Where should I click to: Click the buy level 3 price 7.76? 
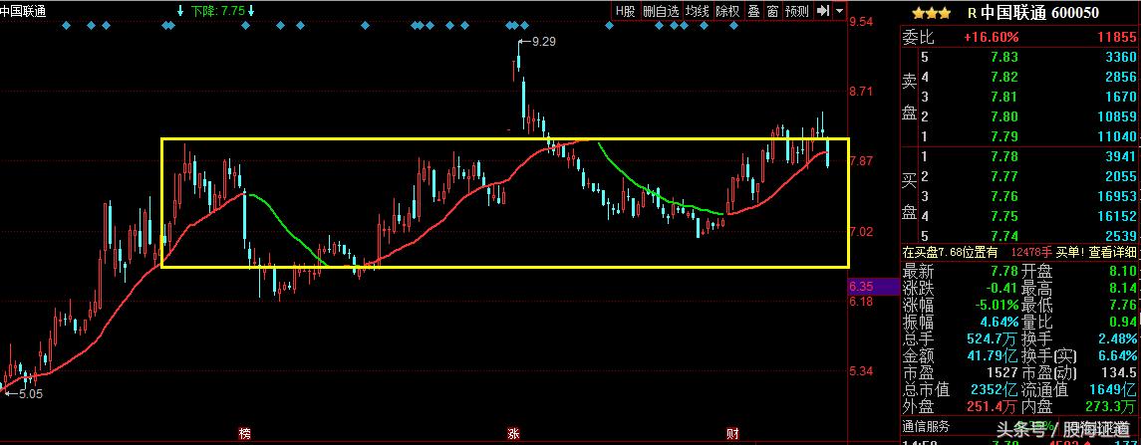(1004, 196)
